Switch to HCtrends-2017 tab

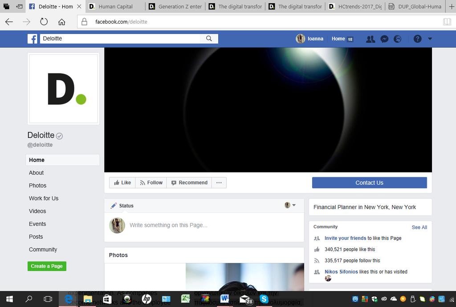(x=355, y=6)
